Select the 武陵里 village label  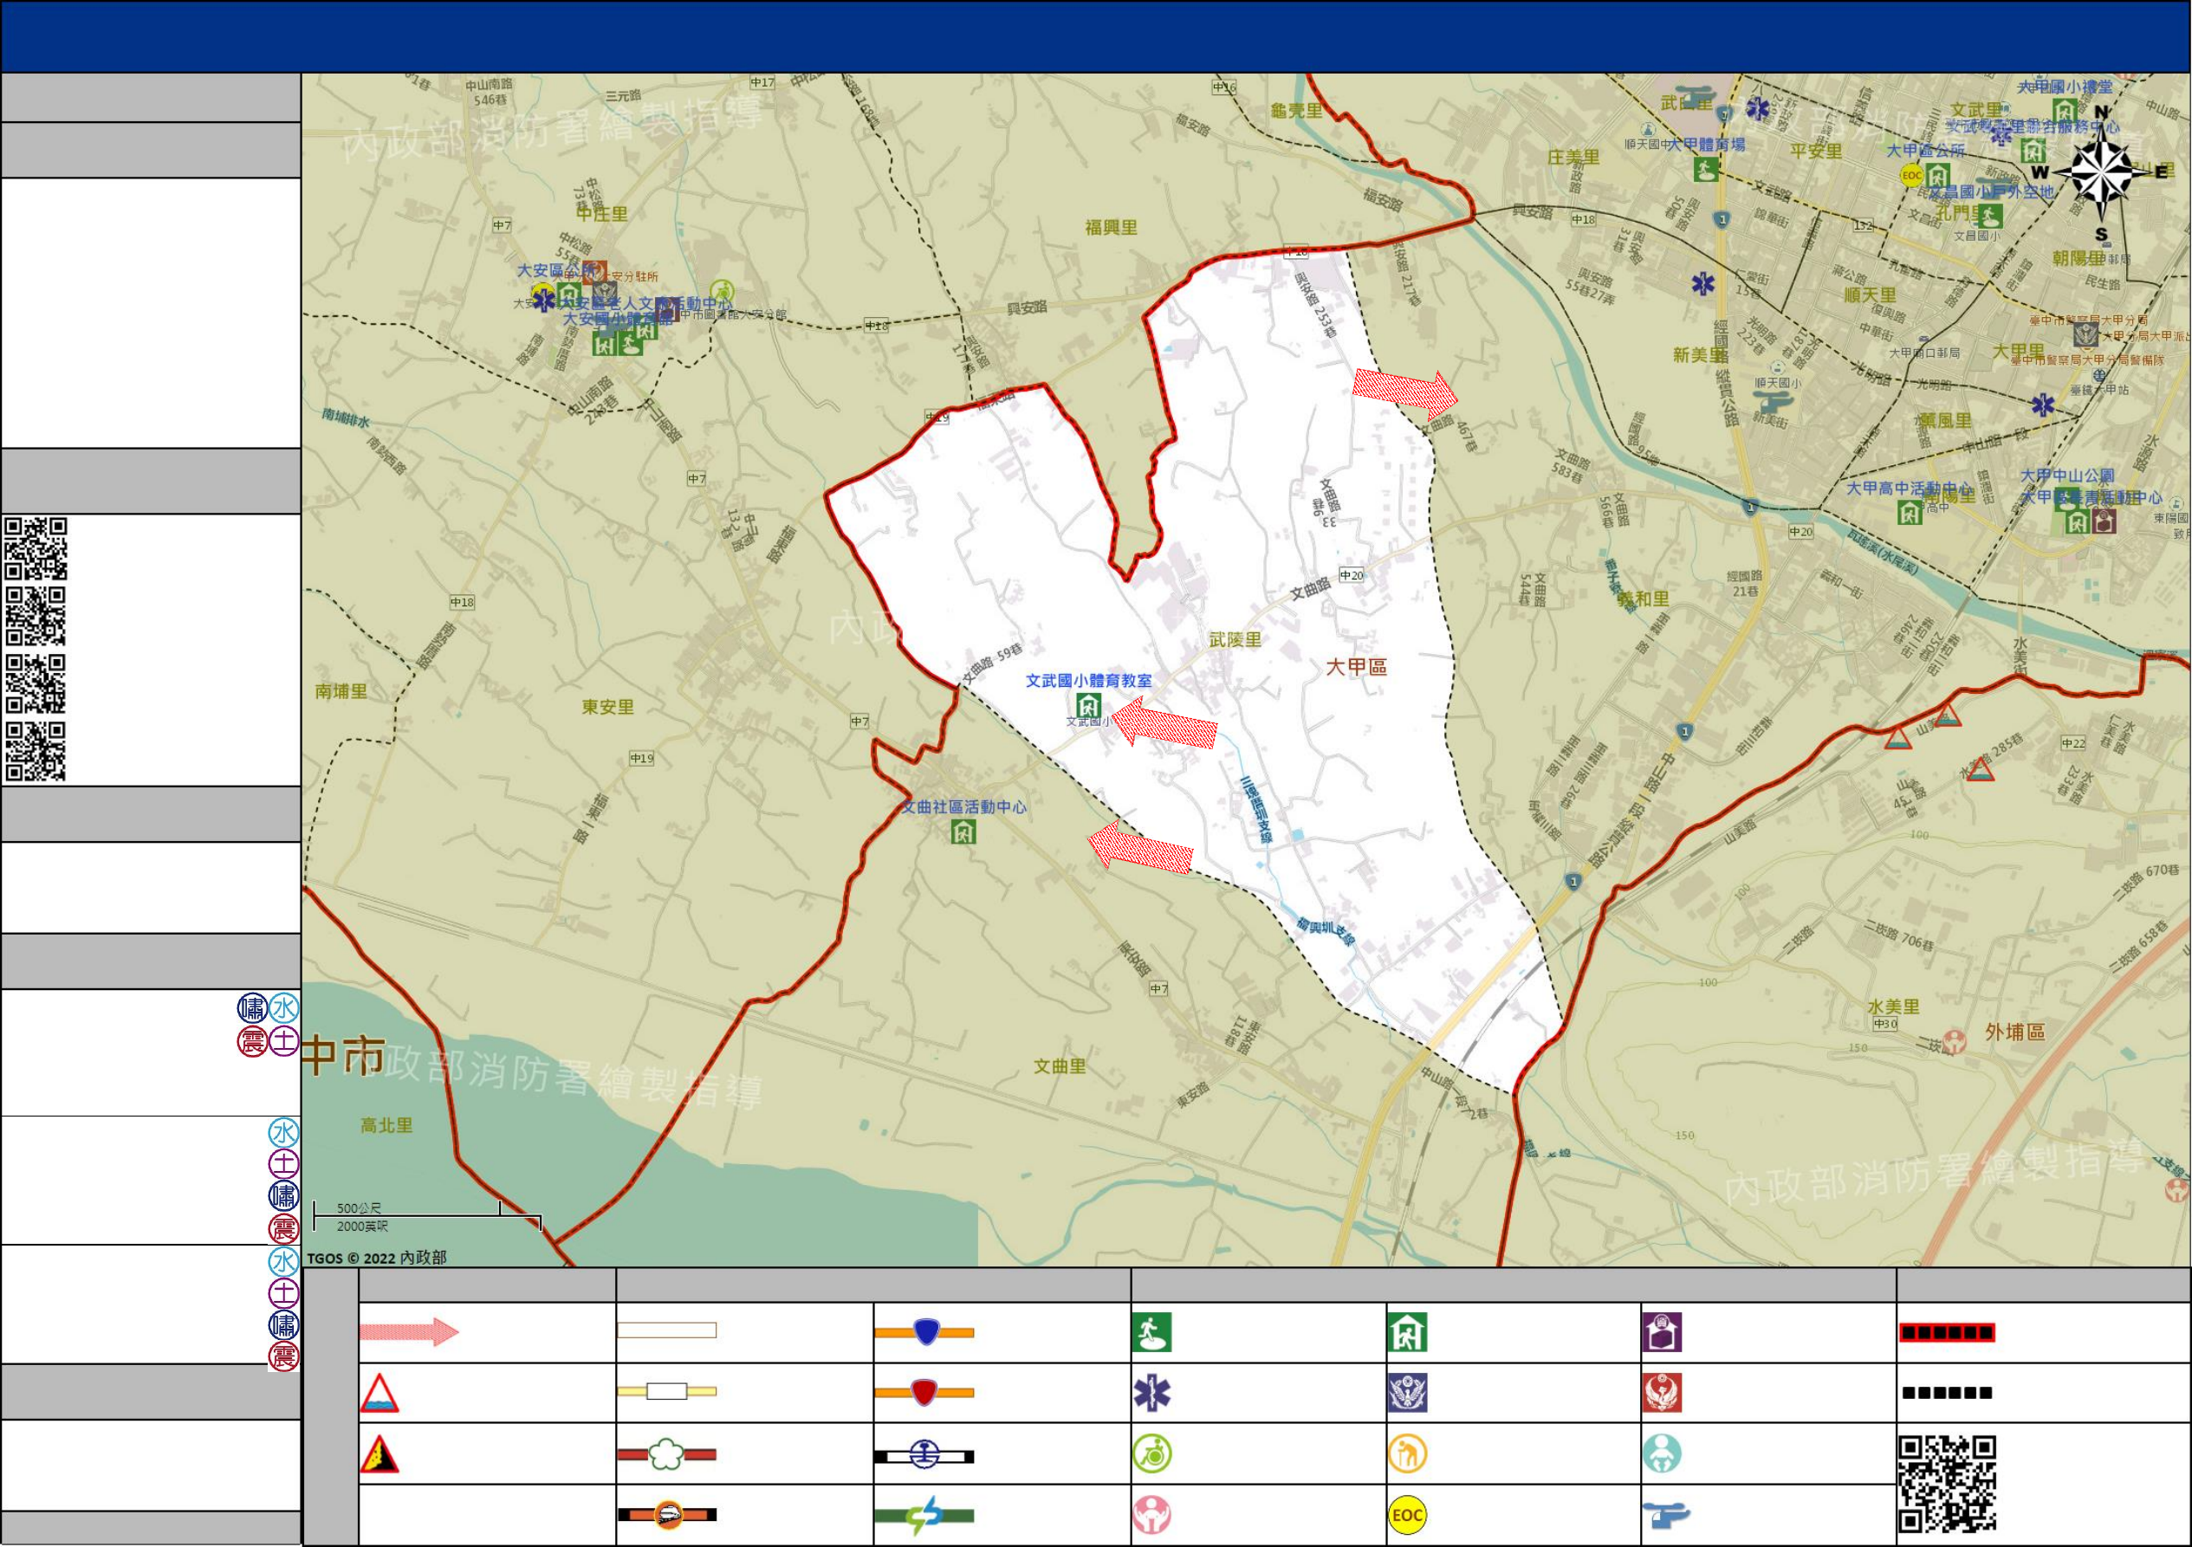pyautogui.click(x=1235, y=640)
